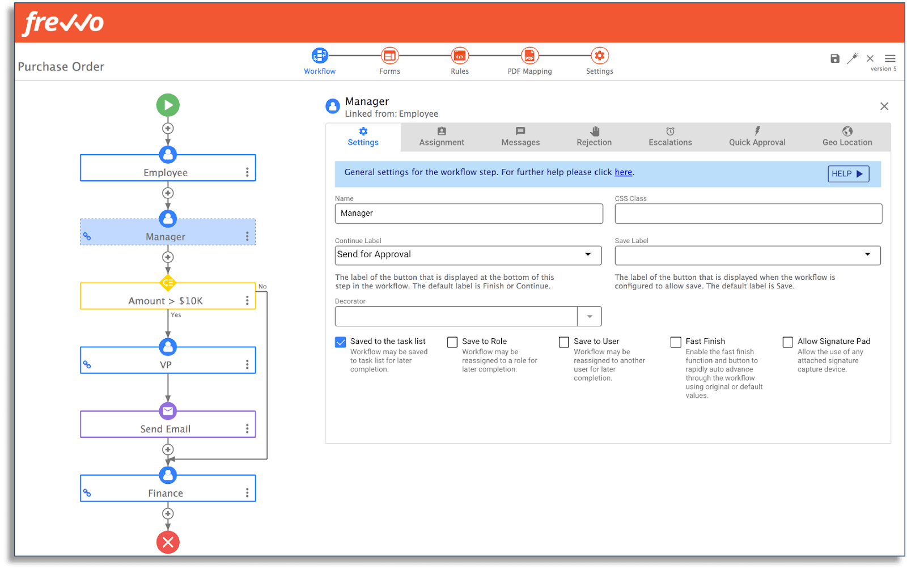907x570 pixels.
Task: Open the Forms section icon
Action: [x=389, y=56]
